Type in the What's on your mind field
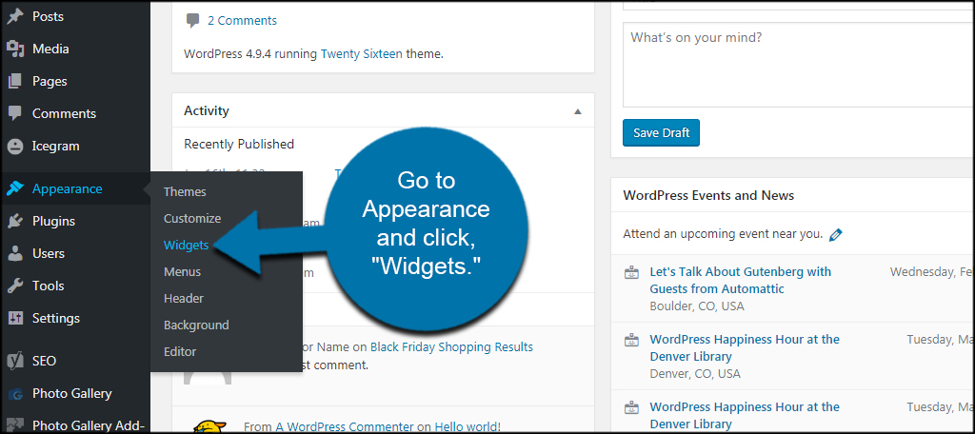 (798, 65)
